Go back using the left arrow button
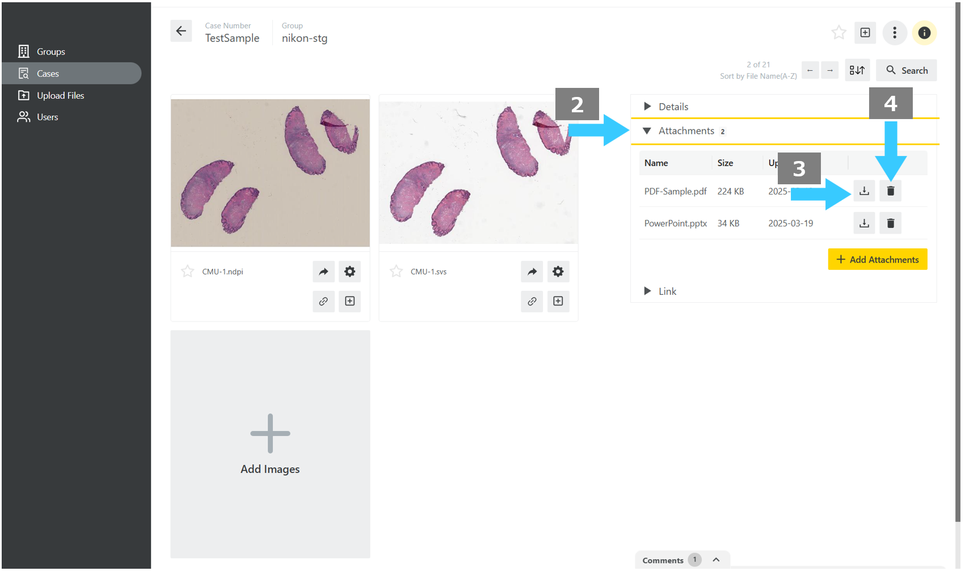The height and width of the screenshot is (571, 965). (181, 31)
